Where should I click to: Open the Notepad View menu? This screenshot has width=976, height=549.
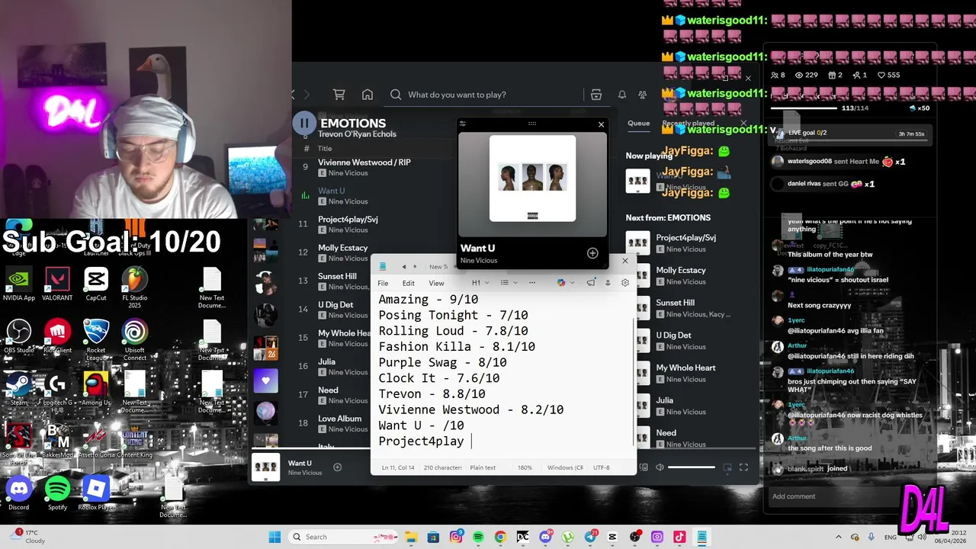pyautogui.click(x=436, y=283)
